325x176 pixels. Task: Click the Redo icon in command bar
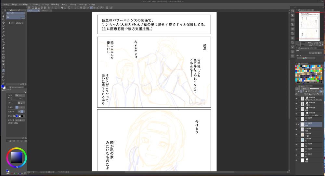(x=52, y=8)
